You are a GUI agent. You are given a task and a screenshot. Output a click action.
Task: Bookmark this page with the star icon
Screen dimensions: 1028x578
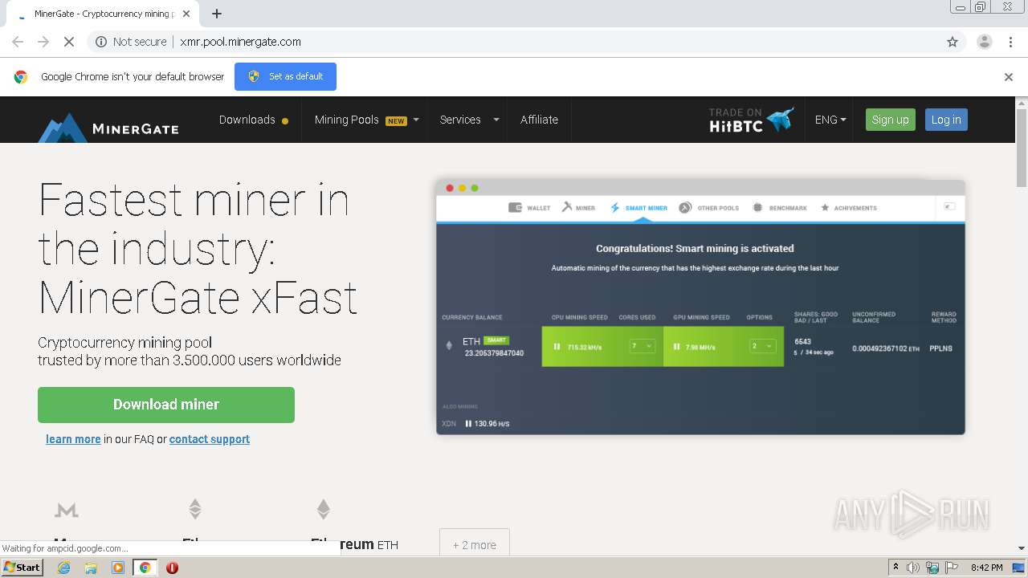coord(953,42)
